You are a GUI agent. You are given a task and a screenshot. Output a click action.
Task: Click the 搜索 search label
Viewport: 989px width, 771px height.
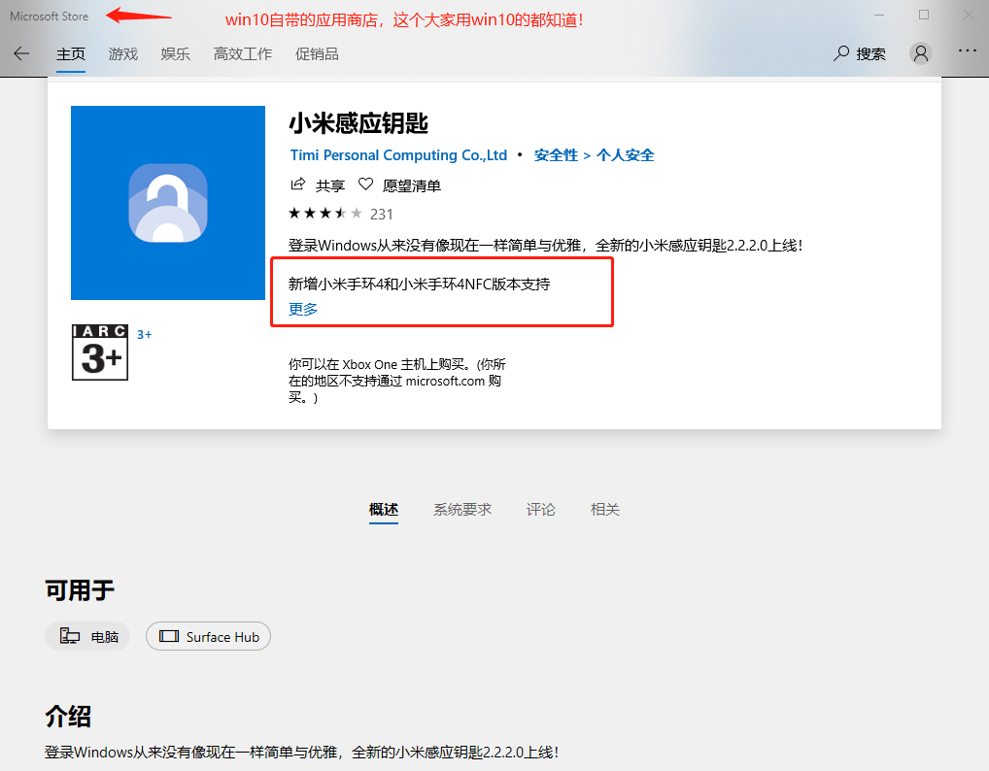click(871, 54)
